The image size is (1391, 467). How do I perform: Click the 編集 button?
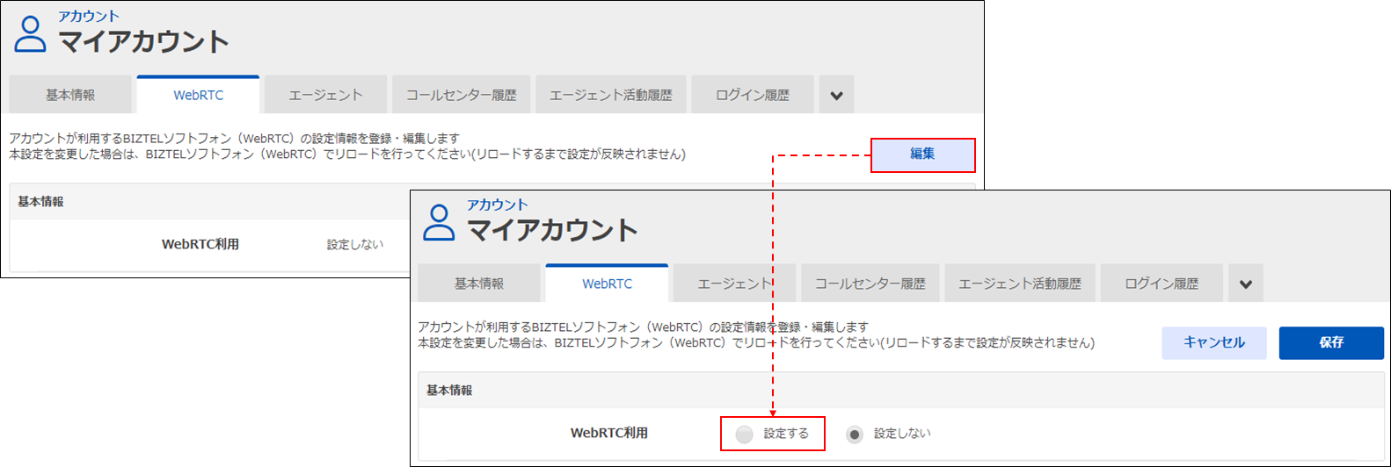point(922,154)
